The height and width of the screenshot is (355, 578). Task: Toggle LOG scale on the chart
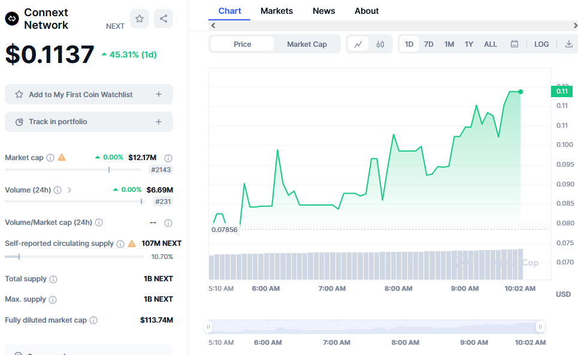click(x=541, y=44)
